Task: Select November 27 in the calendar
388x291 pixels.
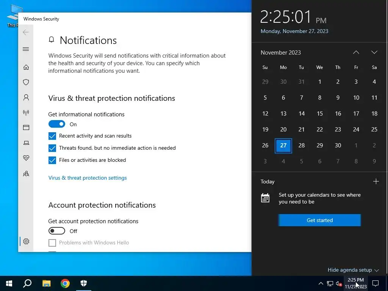Action: (x=283, y=145)
